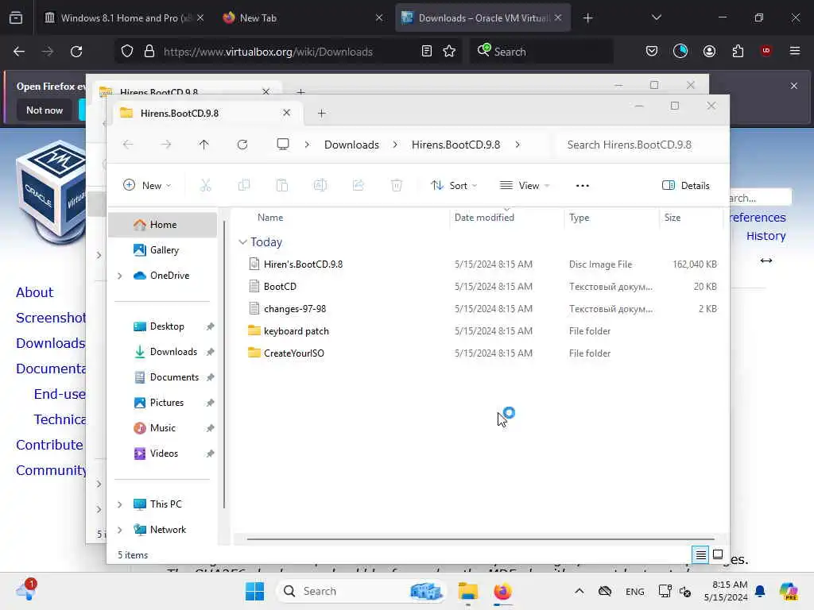Sort by the Size column header
The width and height of the screenshot is (814, 610).
(x=673, y=218)
